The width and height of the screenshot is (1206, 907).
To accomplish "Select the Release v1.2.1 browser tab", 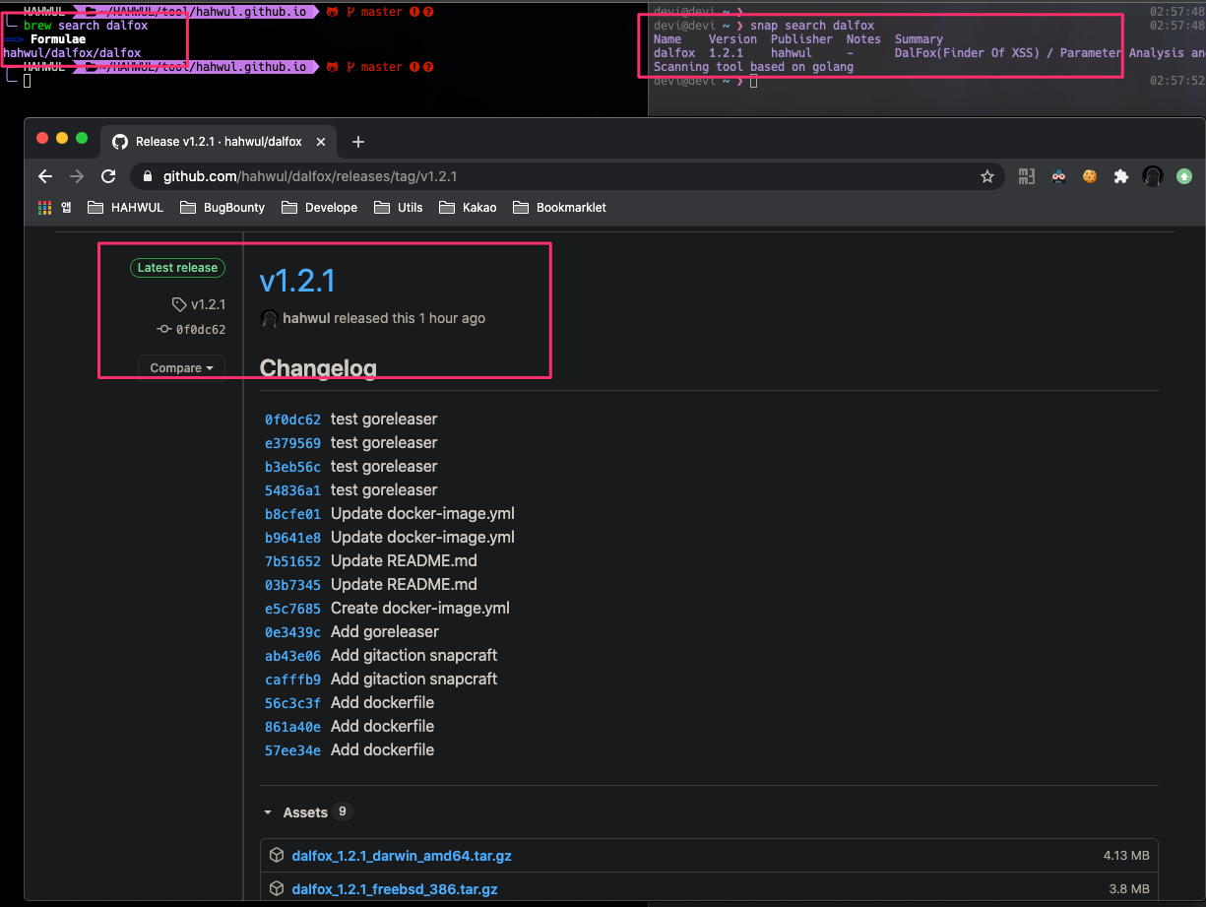I will coord(219,142).
